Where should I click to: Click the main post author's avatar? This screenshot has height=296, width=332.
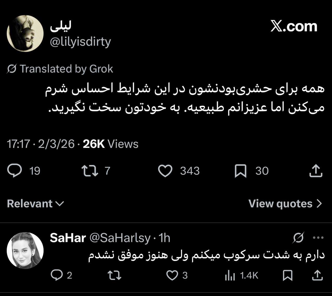25,33
